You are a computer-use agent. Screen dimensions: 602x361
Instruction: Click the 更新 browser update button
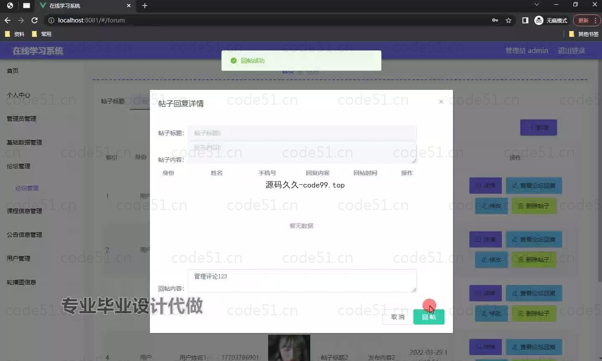587,20
